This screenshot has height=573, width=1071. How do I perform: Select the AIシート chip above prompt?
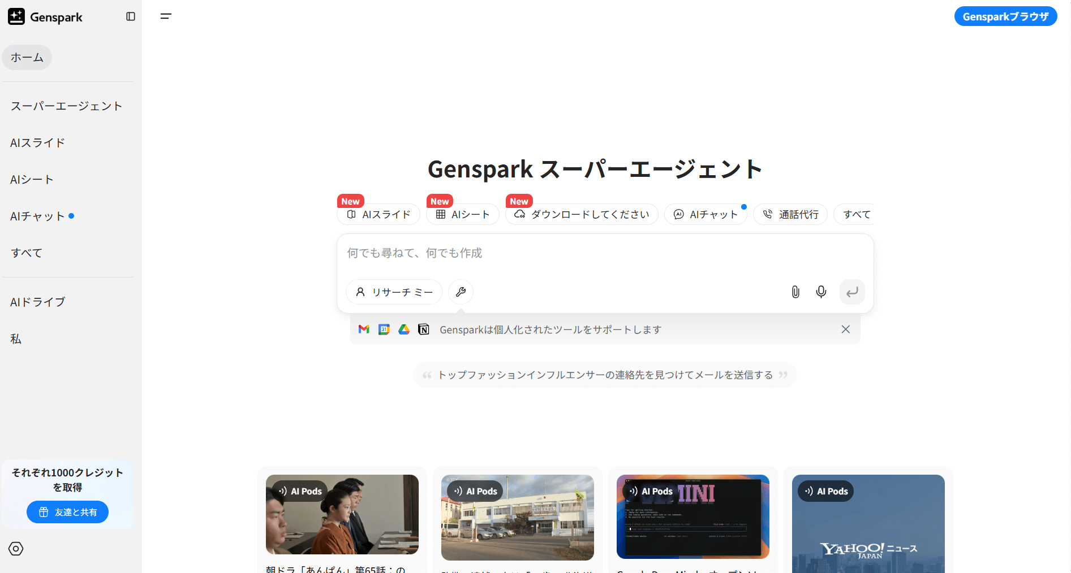[463, 214]
